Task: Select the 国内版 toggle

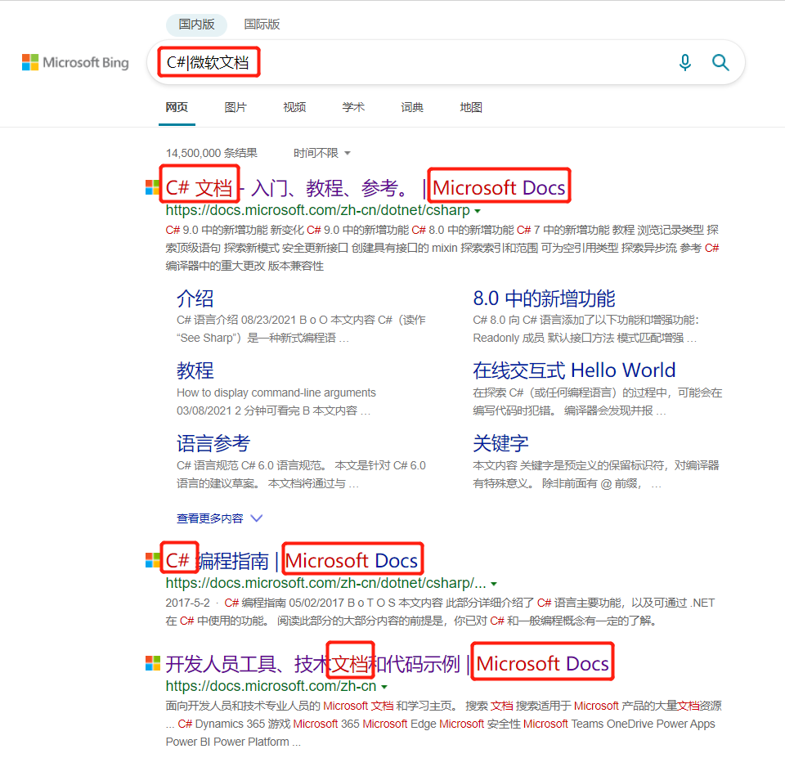Action: [196, 25]
